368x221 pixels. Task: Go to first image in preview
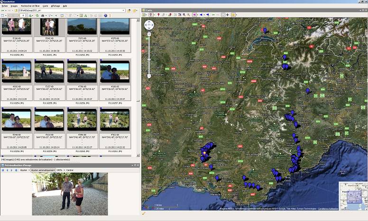click(x=2, y=170)
